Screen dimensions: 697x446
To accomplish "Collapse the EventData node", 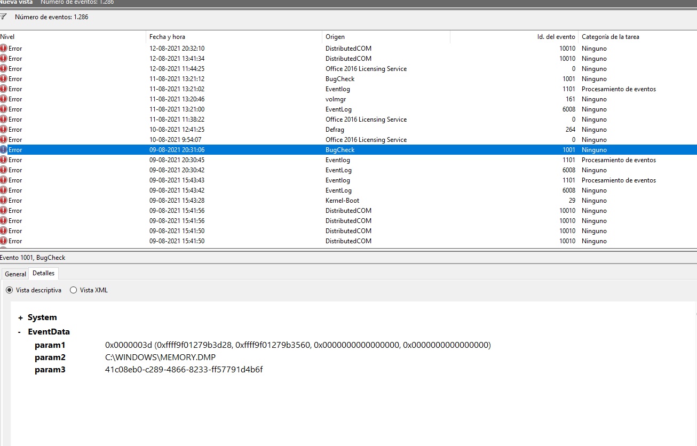I will (20, 332).
